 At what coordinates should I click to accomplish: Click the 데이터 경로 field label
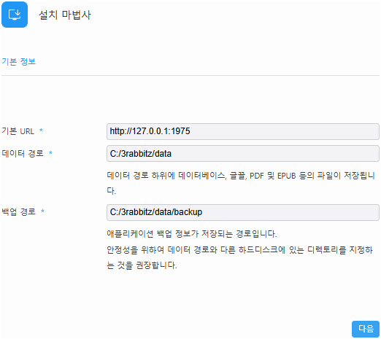click(x=23, y=153)
